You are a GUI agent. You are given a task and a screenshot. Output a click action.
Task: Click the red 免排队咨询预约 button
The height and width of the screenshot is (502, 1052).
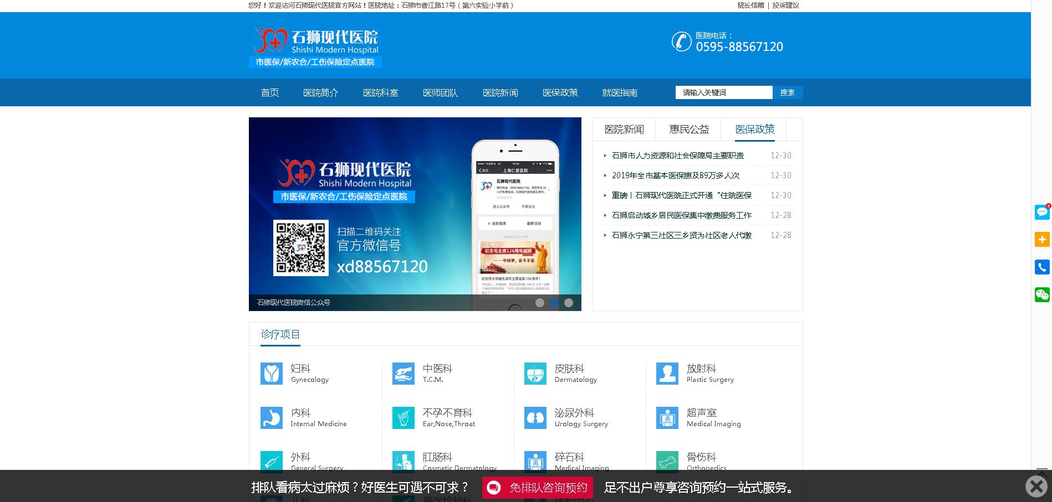(537, 488)
